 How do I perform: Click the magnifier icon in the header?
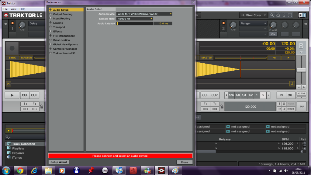click(272, 15)
